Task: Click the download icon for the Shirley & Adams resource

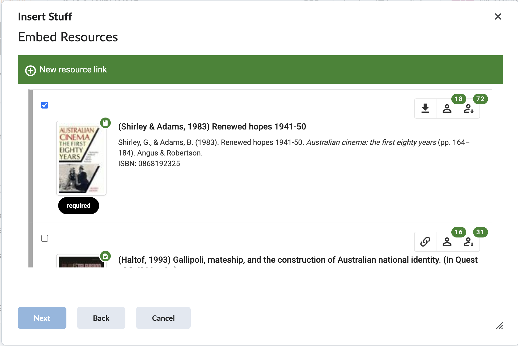Action: click(425, 108)
